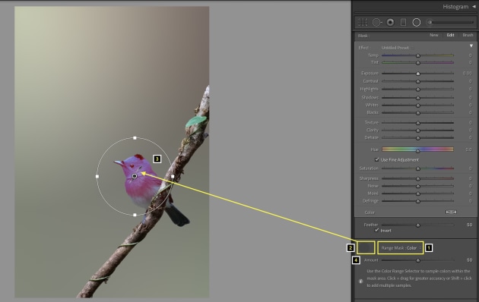The width and height of the screenshot is (479, 302).
Task: Click the Sharpness label
Action: tap(369, 178)
